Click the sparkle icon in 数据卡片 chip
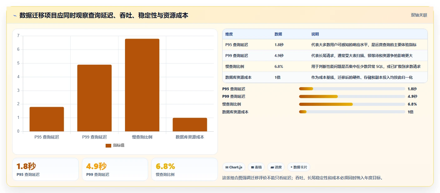Viewport: 440px width, 193px height. 292,167
